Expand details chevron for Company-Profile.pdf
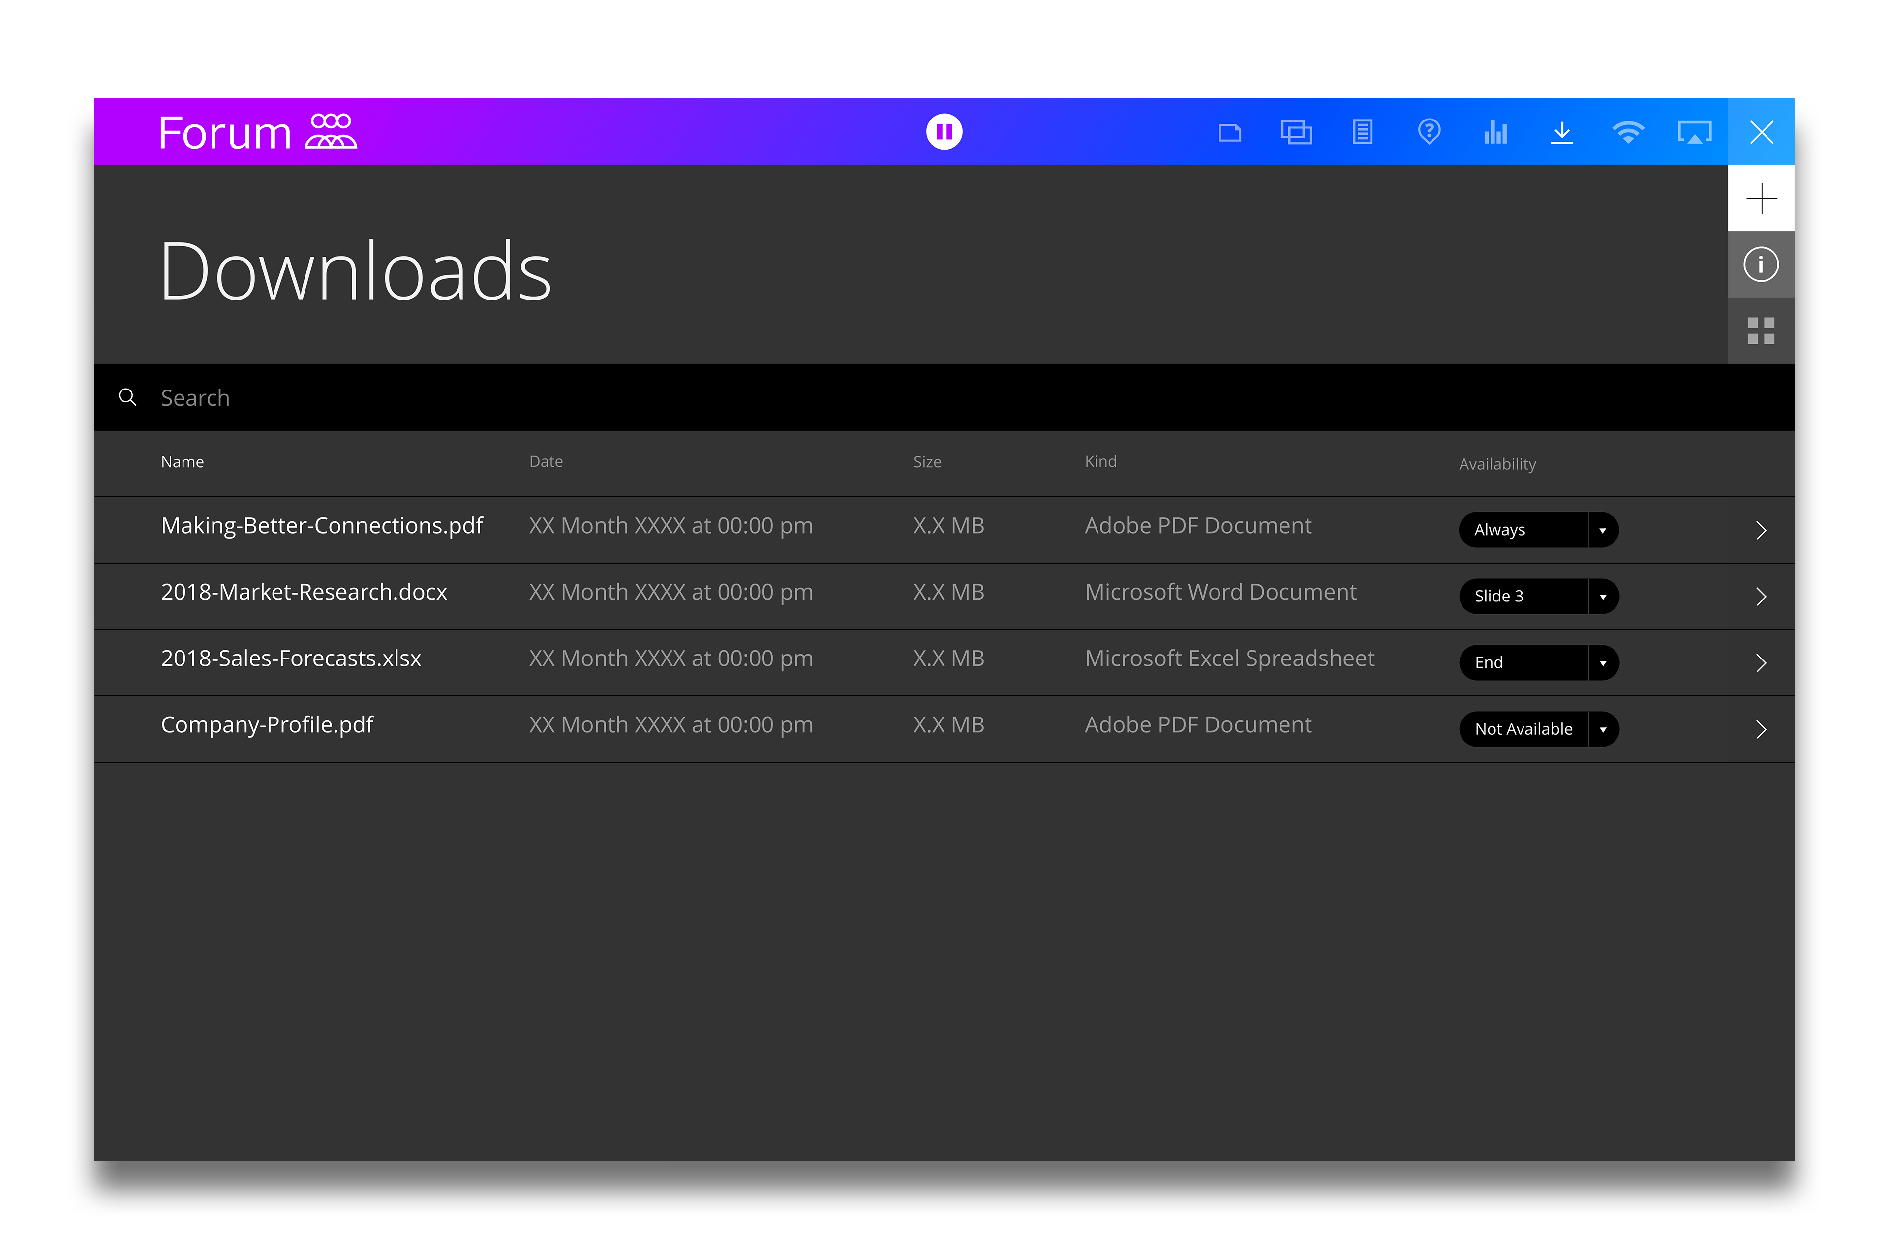The height and width of the screenshot is (1259, 1889). tap(1761, 729)
